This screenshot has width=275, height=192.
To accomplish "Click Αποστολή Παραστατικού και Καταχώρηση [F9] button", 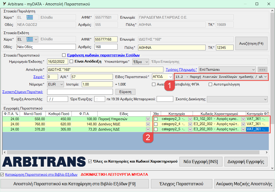I will [x=75, y=184].
